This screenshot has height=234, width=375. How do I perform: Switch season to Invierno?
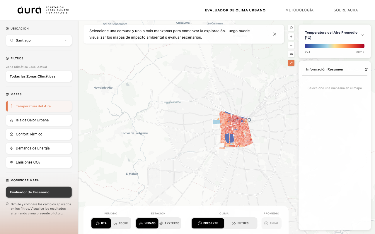coord(169,223)
